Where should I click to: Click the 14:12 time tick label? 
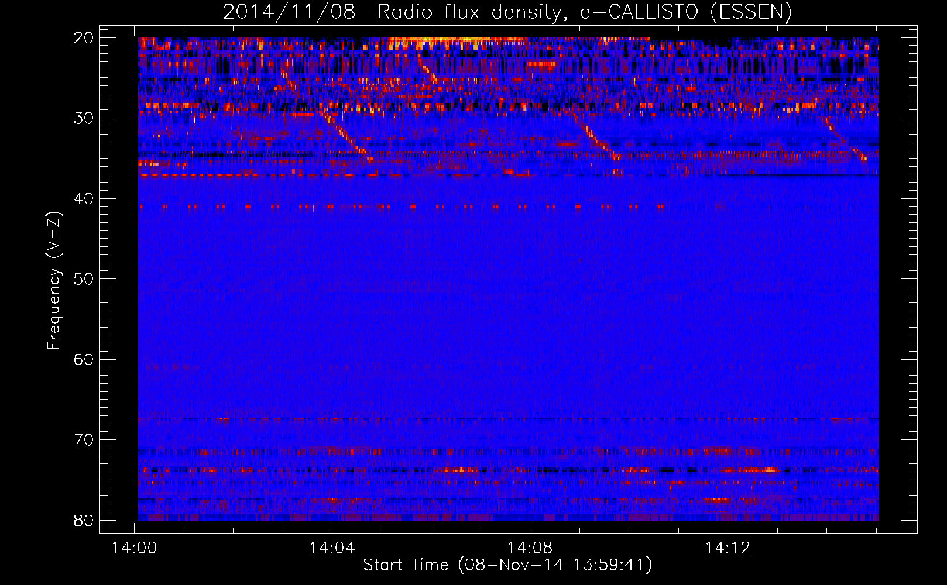tap(728, 548)
